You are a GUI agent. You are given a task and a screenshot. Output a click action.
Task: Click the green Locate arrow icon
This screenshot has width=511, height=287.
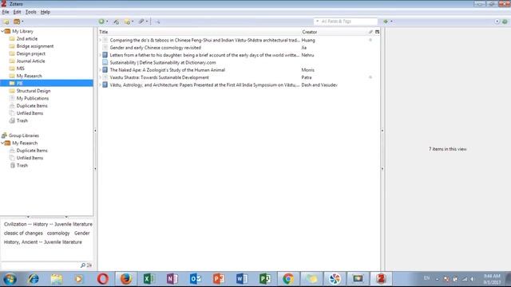386,22
